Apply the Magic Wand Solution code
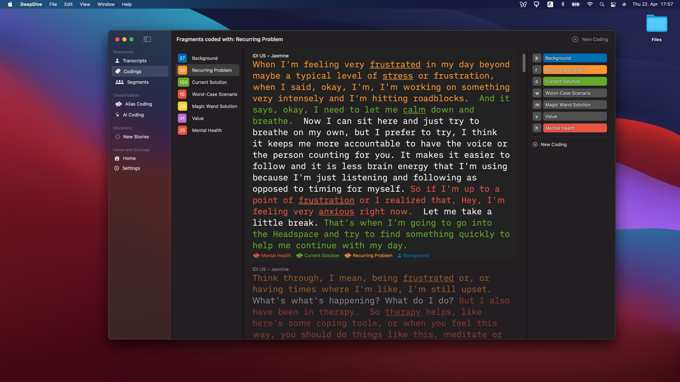 pyautogui.click(x=575, y=104)
